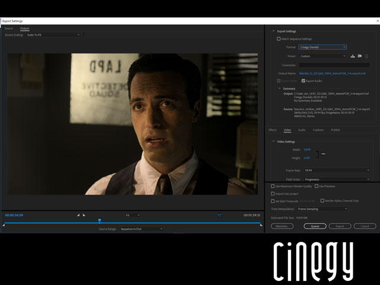The width and height of the screenshot is (380, 285).
Task: Click the blue Aspect Ratio Correction icon
Action: 219,215
